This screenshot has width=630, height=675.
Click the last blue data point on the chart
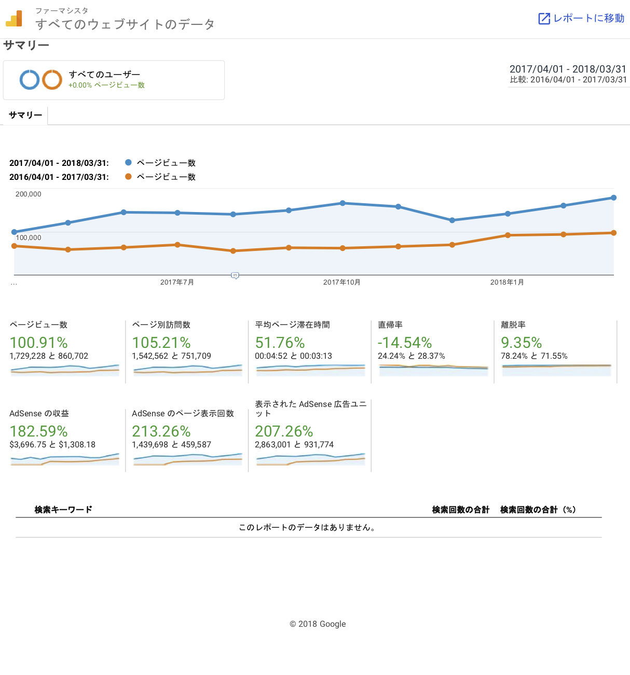[x=613, y=198]
